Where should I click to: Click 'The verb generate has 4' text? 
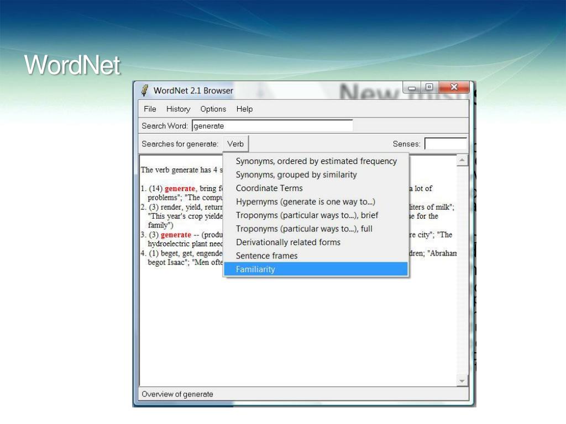(x=179, y=170)
